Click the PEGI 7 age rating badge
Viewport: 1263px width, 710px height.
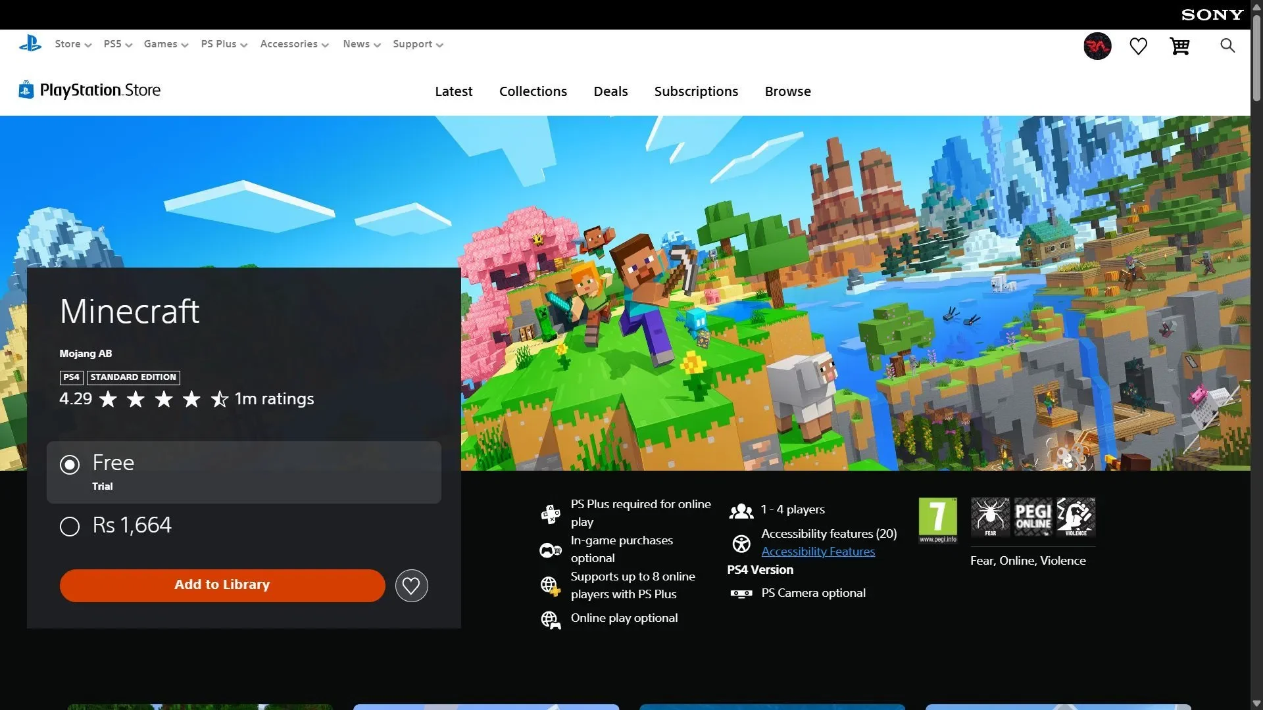click(x=938, y=520)
